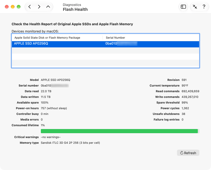
Task: Click the consumed lifetime progress bar
Action: point(120,131)
